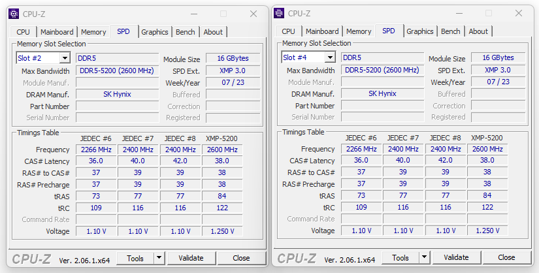
Task: Close left CPU-Z window with title bar X
Action: tap(253, 14)
